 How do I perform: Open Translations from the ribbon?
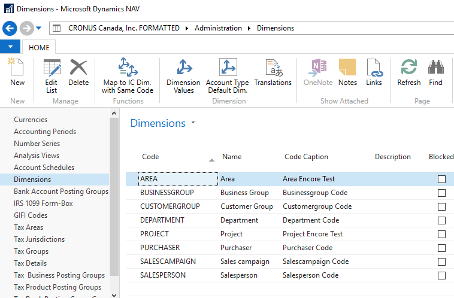(273, 72)
